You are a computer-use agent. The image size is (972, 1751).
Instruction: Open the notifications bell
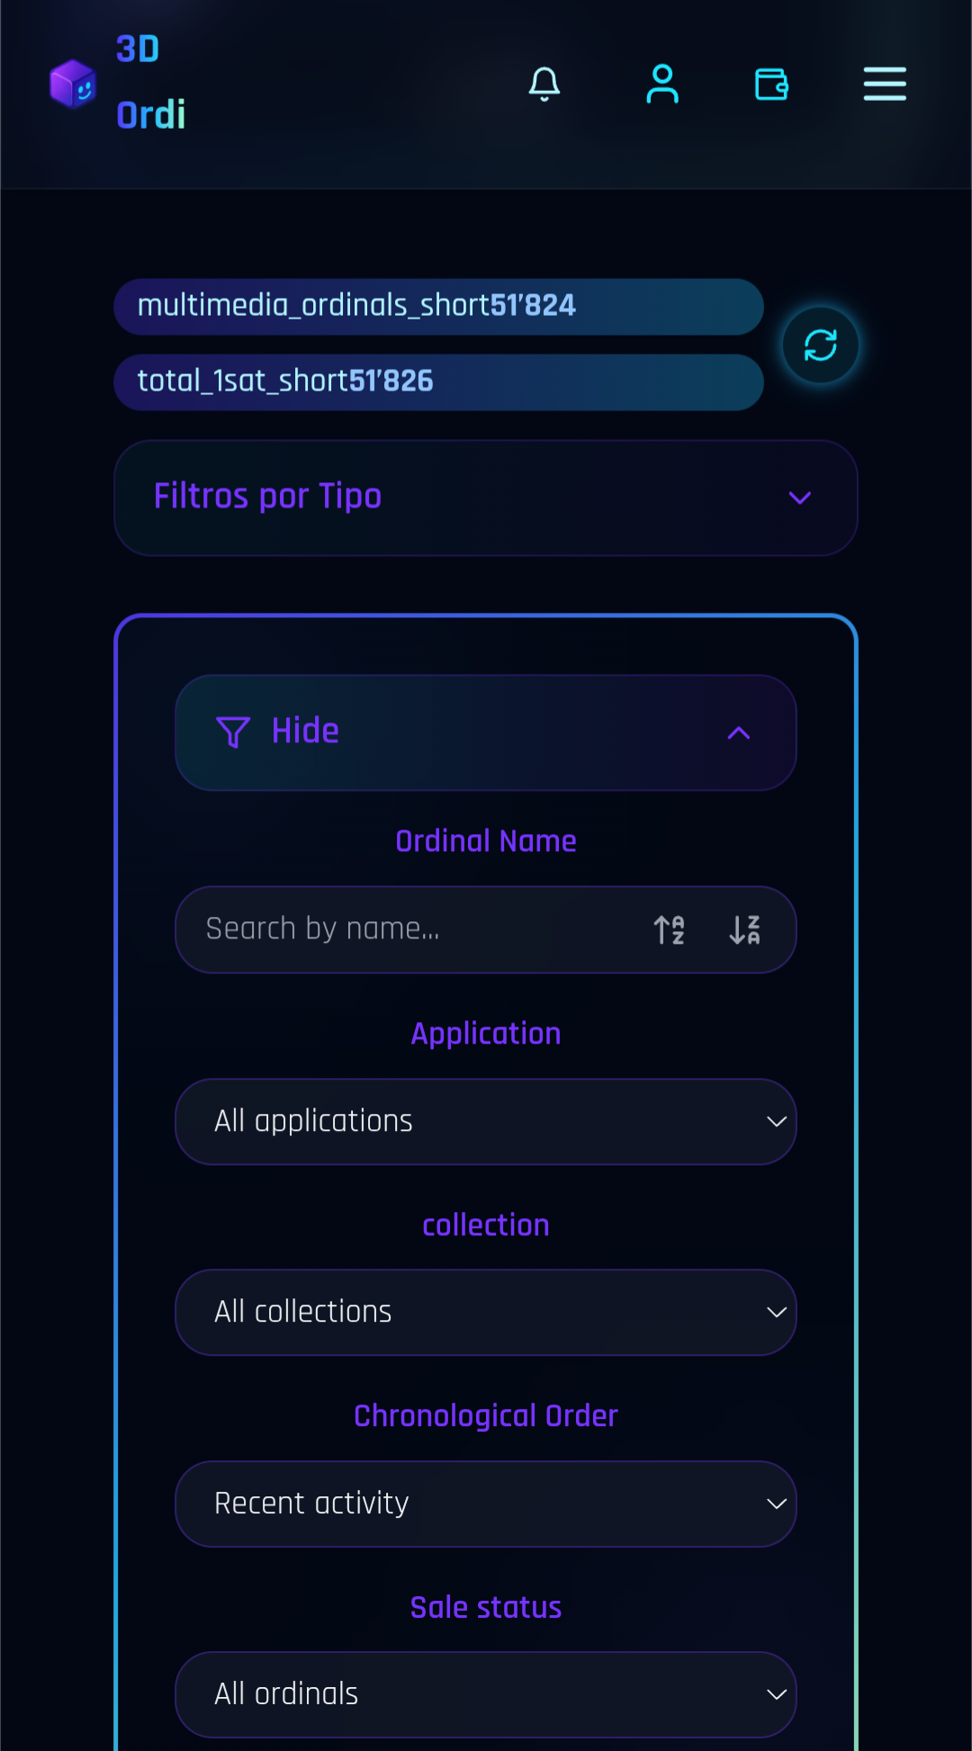click(544, 84)
